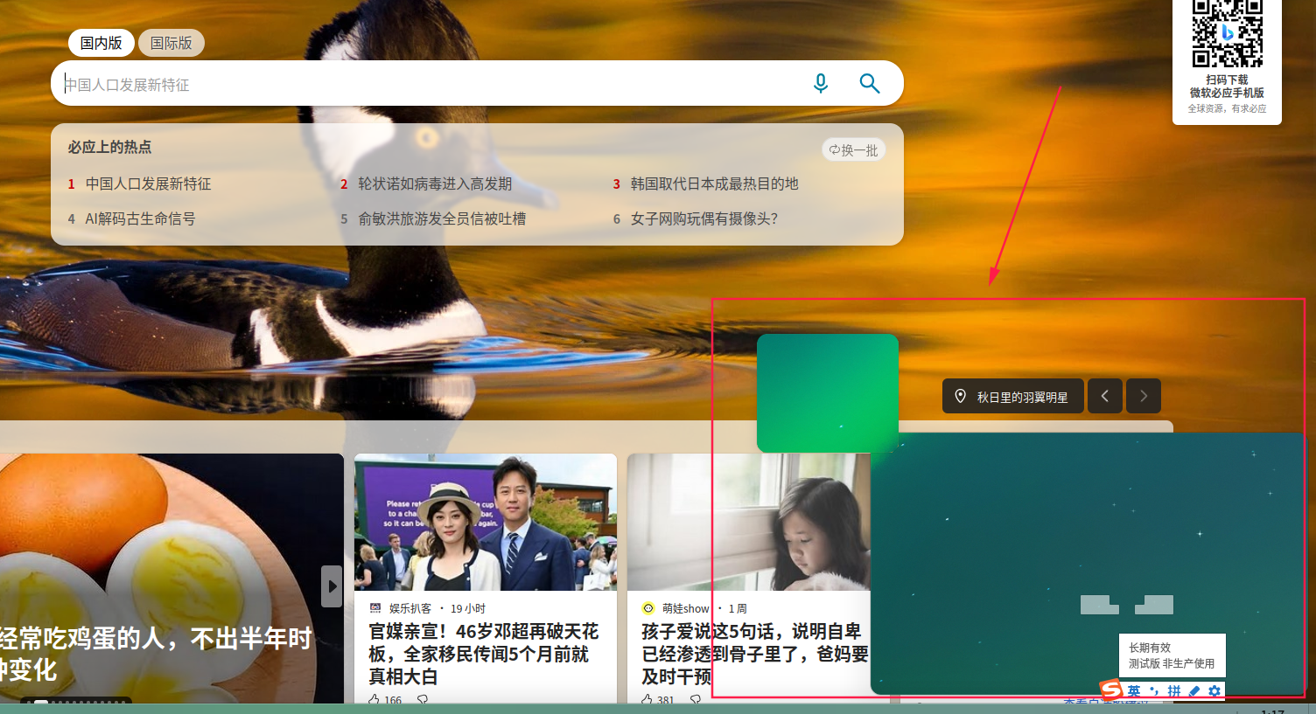1316x714 pixels.
Task: Dislike the Deng Chao news article
Action: (423, 700)
